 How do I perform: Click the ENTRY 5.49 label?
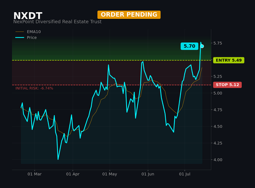click(x=228, y=60)
